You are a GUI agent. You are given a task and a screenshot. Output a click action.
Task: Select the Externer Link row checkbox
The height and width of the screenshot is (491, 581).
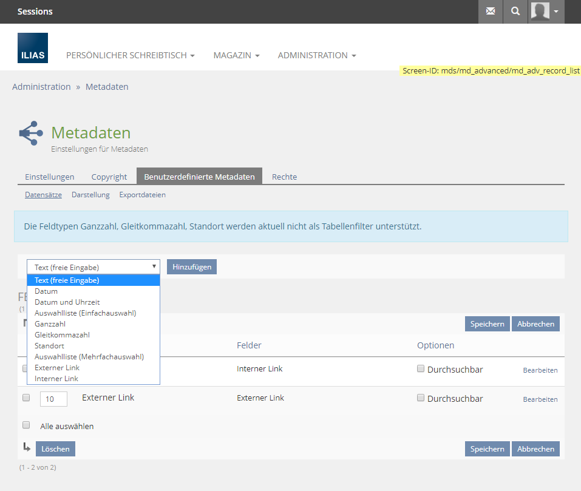[x=26, y=398]
